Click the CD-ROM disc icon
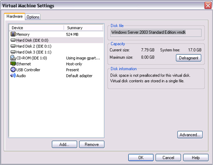Screen dimensions: 213x165 [13, 58]
